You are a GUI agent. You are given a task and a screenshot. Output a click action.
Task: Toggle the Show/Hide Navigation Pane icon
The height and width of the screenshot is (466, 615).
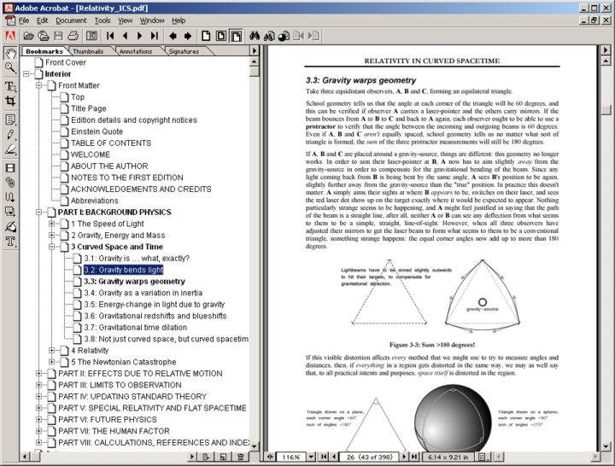pyautogui.click(x=91, y=36)
